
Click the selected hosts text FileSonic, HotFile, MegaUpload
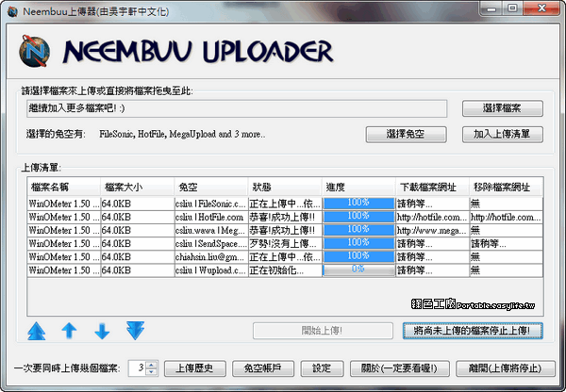click(182, 135)
